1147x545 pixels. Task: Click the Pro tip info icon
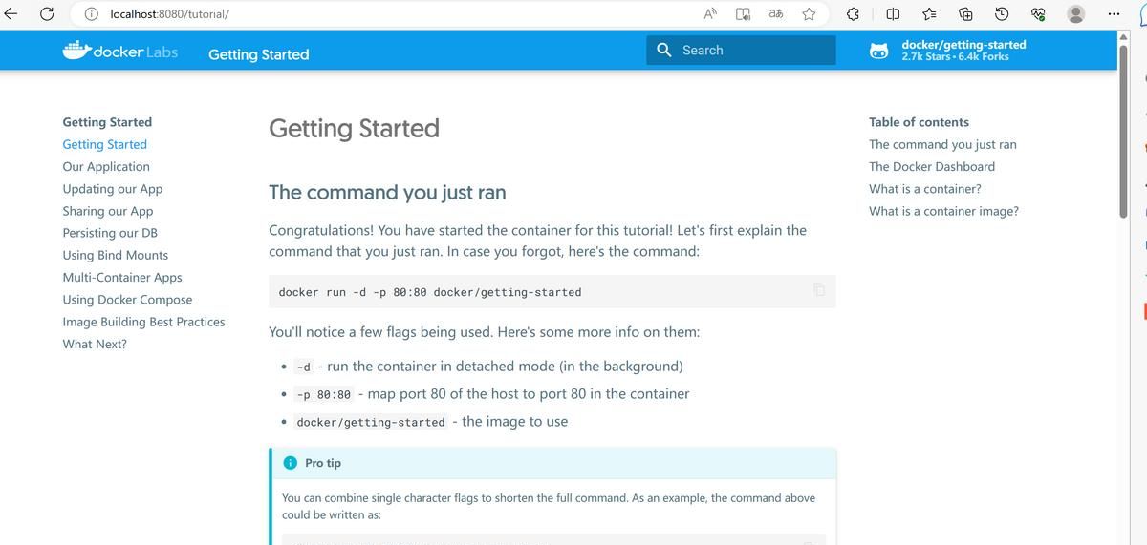click(x=290, y=463)
